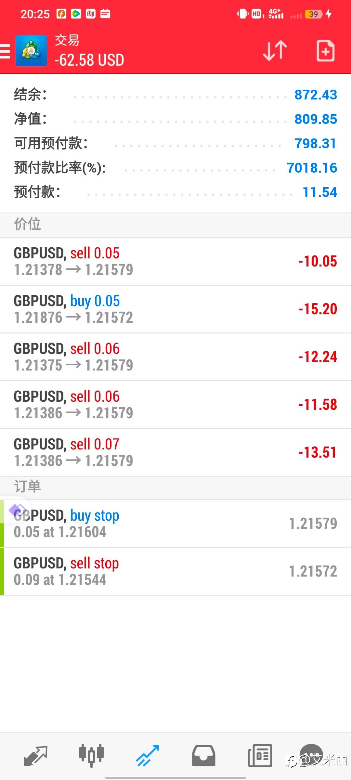Select the GBPUSD sell stop order
This screenshot has width=351, height=780.
click(175, 571)
